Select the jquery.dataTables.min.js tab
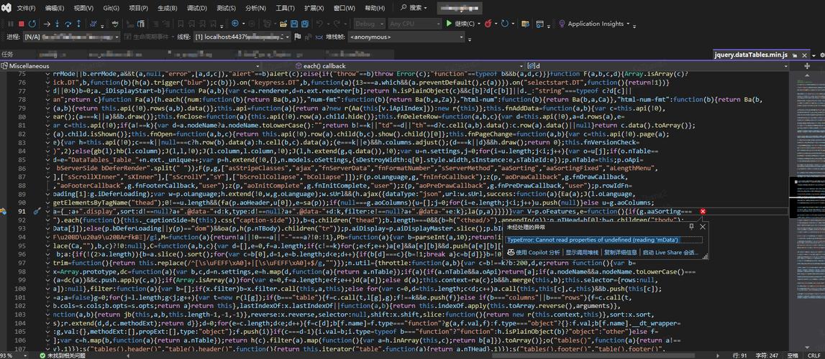Screen dimensions: 825x359 pos(752,55)
